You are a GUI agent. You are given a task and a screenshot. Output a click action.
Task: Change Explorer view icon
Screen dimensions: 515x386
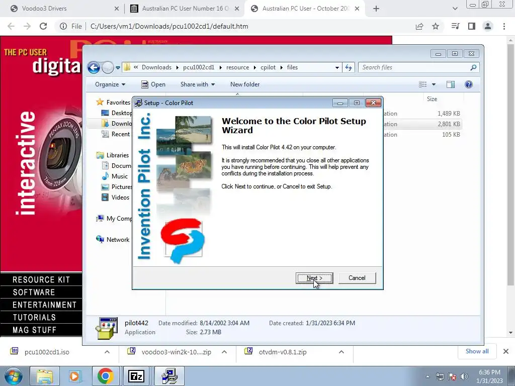pos(422,84)
